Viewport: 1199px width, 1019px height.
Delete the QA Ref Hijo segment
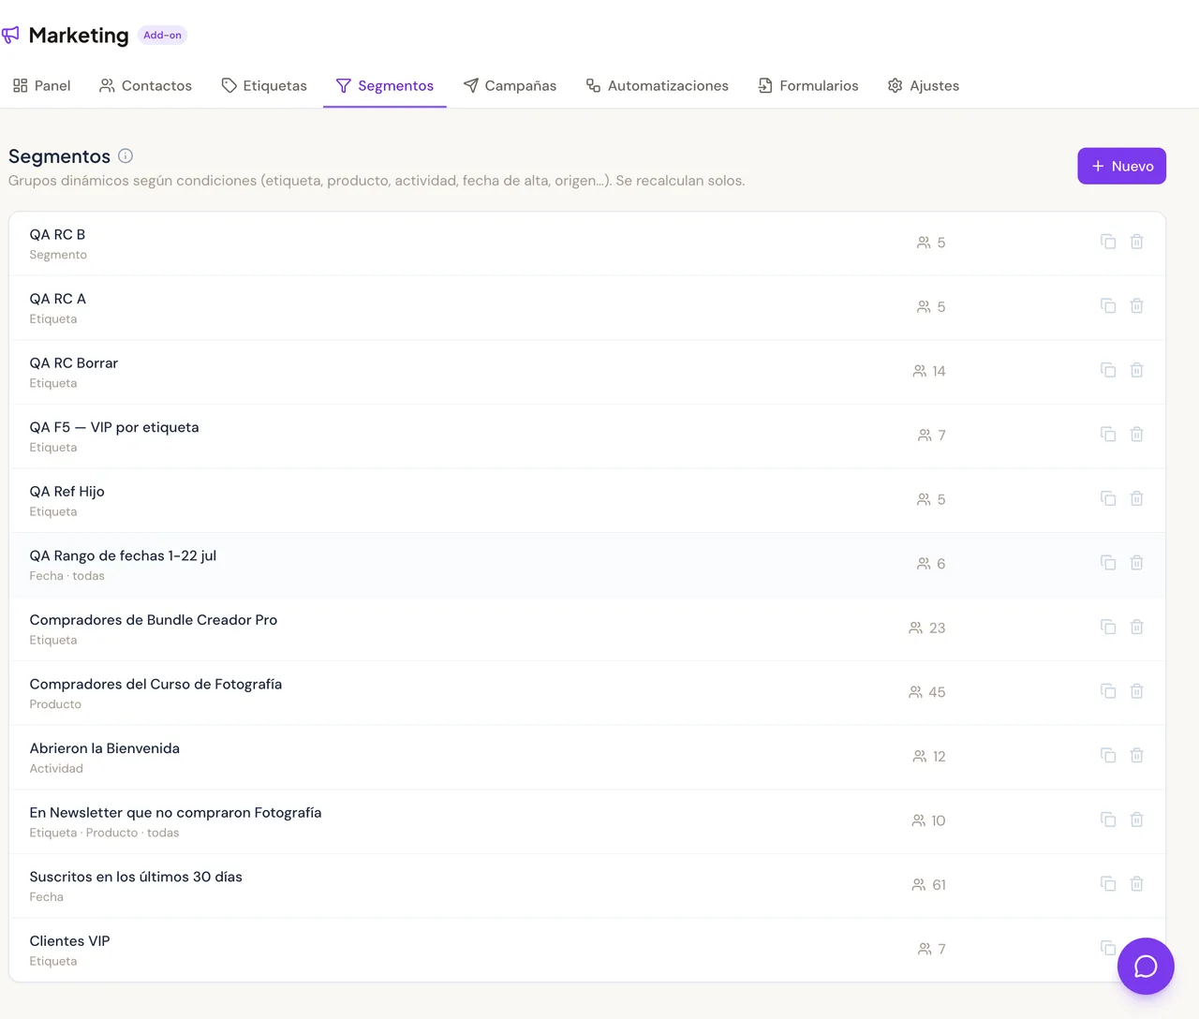[1136, 498]
